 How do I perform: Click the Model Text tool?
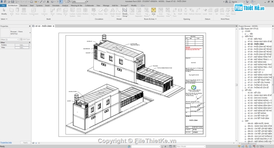pyautogui.click(x=112, y=12)
